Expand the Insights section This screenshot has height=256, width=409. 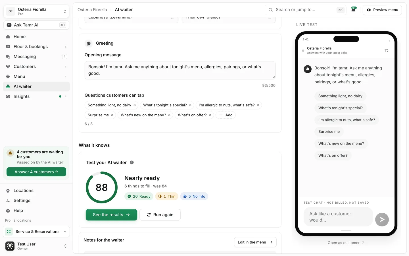(65, 96)
